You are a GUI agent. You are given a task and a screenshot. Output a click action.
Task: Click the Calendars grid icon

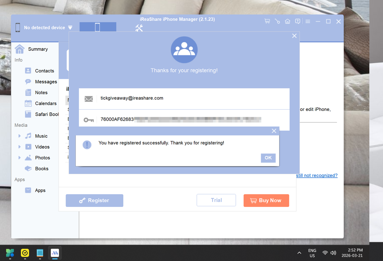[x=28, y=103]
